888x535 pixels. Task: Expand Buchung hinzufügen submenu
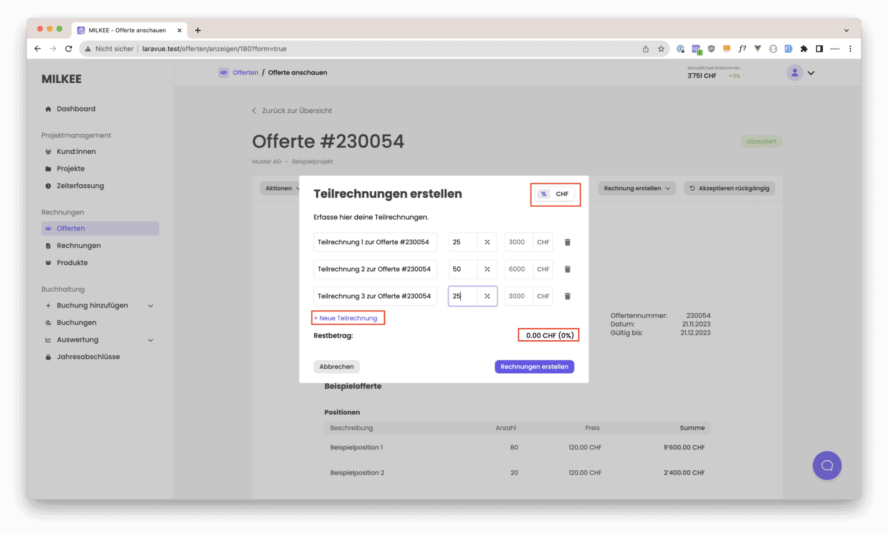(150, 306)
